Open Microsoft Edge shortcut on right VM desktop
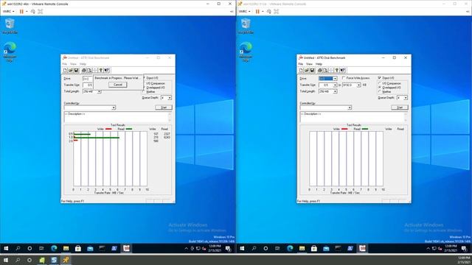472x265 pixels. 246,52
